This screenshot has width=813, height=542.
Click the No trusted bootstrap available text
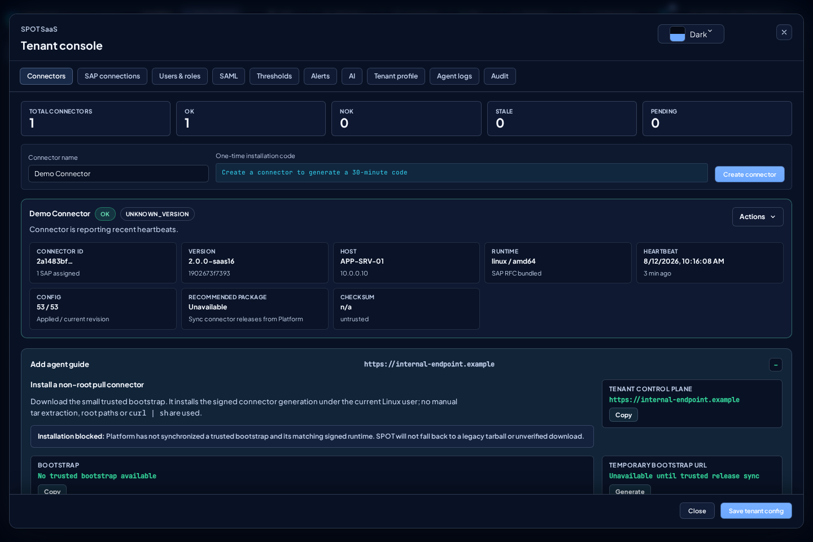pos(97,476)
